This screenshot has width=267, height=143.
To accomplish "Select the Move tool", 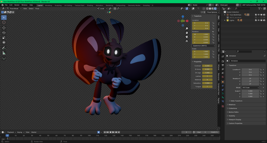I will click(4, 28).
